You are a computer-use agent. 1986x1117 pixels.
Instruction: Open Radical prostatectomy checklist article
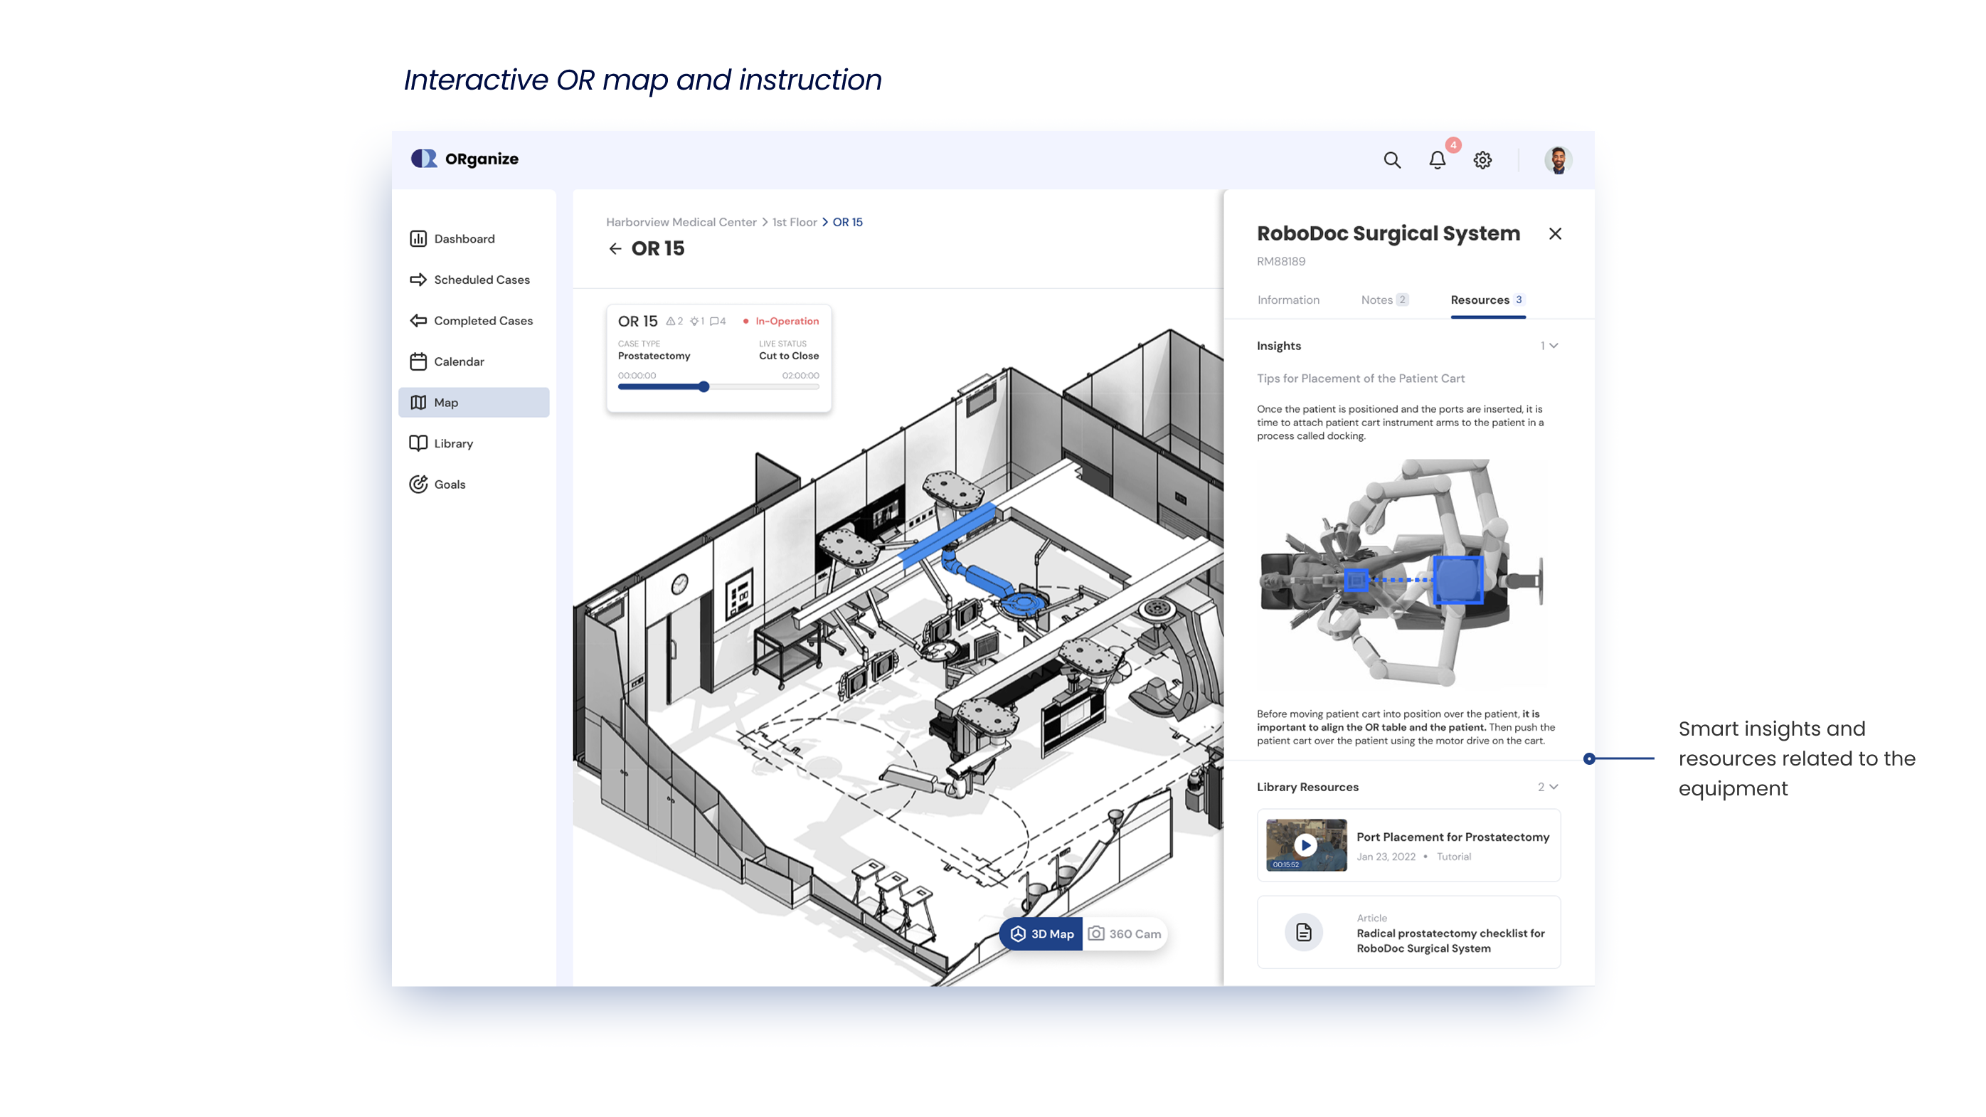pyautogui.click(x=1450, y=941)
